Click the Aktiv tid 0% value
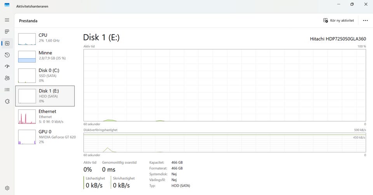The image size is (373, 195). coord(87,169)
